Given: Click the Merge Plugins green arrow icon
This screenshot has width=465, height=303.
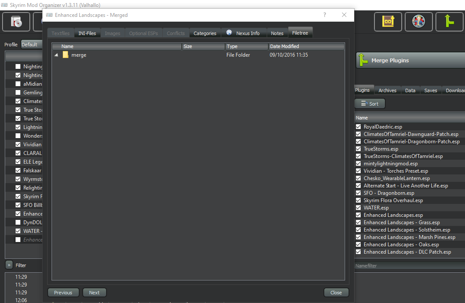Looking at the screenshot, I should pyautogui.click(x=363, y=60).
